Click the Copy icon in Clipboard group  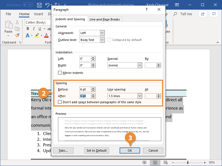[x=17, y=28]
